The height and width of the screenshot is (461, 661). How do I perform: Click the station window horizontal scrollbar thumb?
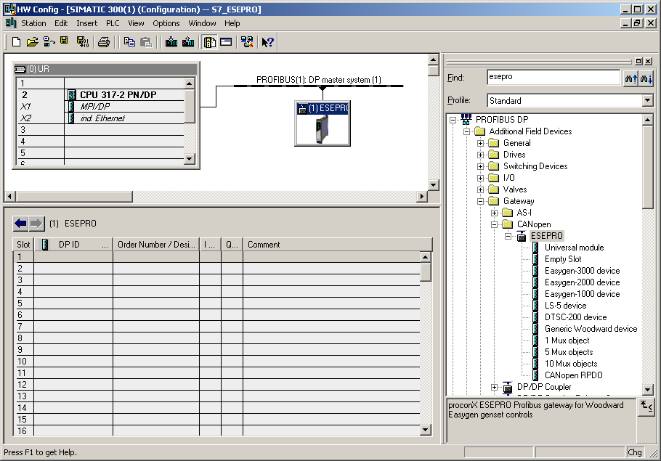tap(75, 196)
